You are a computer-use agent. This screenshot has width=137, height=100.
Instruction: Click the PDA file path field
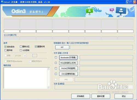[106, 63]
